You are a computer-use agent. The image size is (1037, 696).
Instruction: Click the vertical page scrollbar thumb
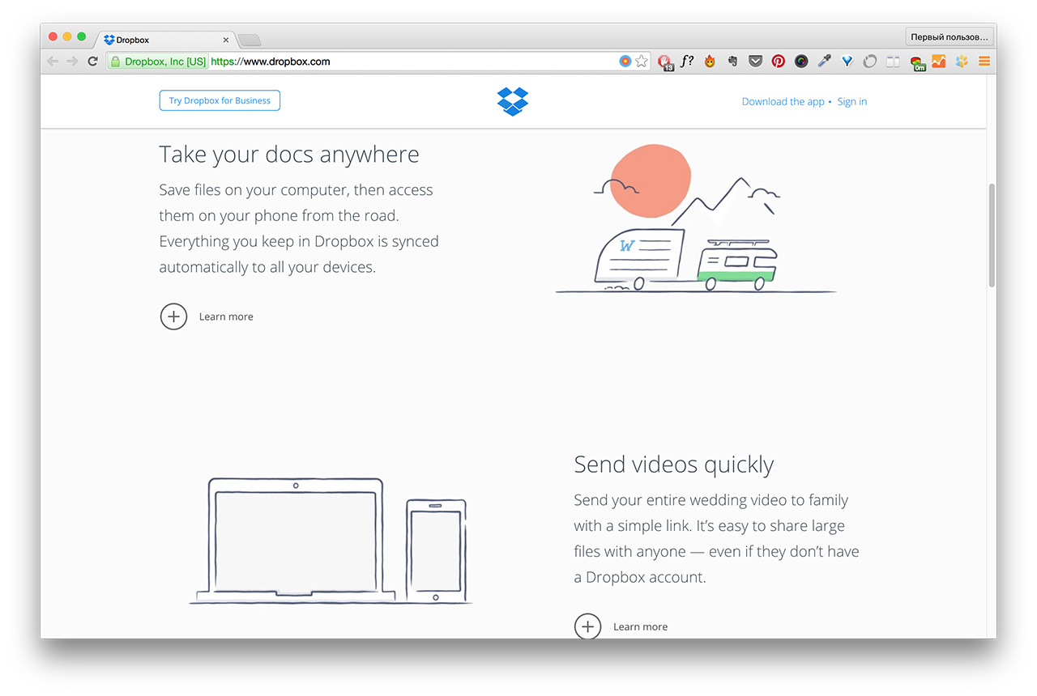click(991, 235)
